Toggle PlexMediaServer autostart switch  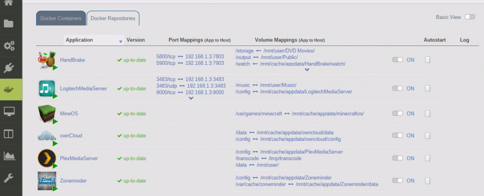[397, 158]
